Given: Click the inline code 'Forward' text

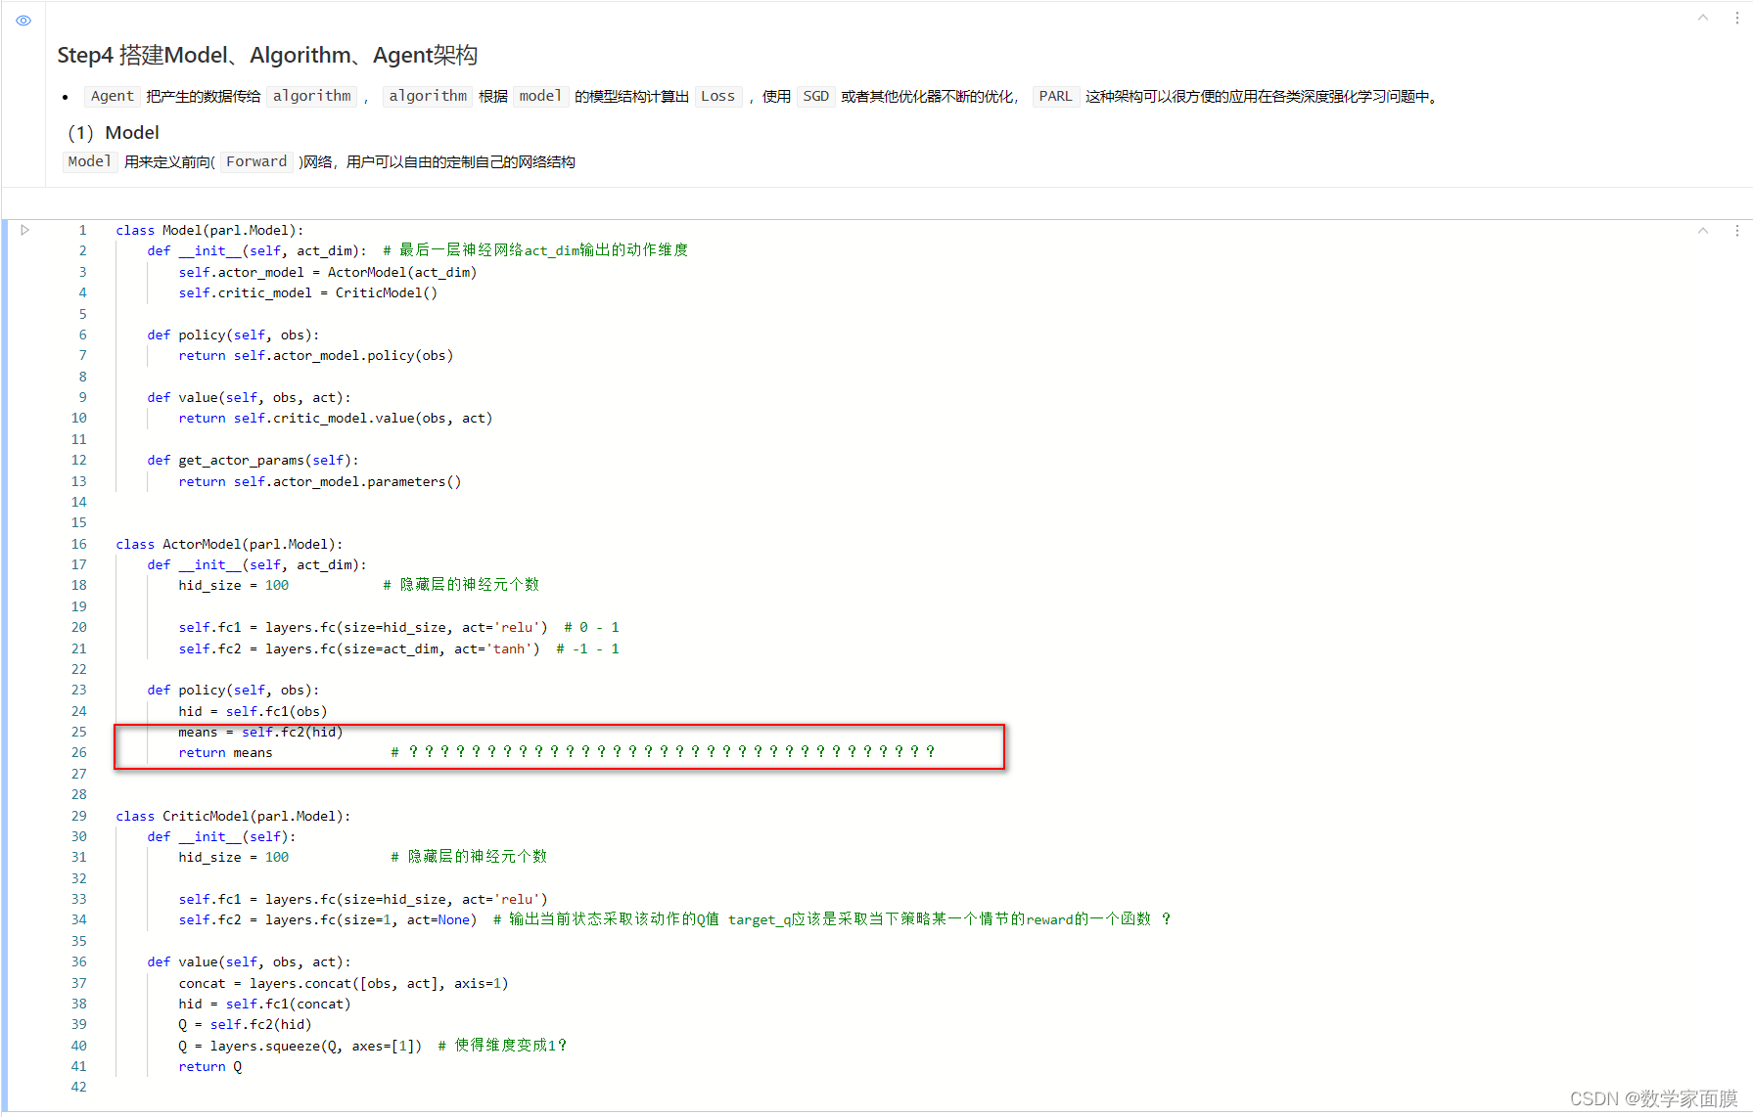Looking at the screenshot, I should pos(256,161).
